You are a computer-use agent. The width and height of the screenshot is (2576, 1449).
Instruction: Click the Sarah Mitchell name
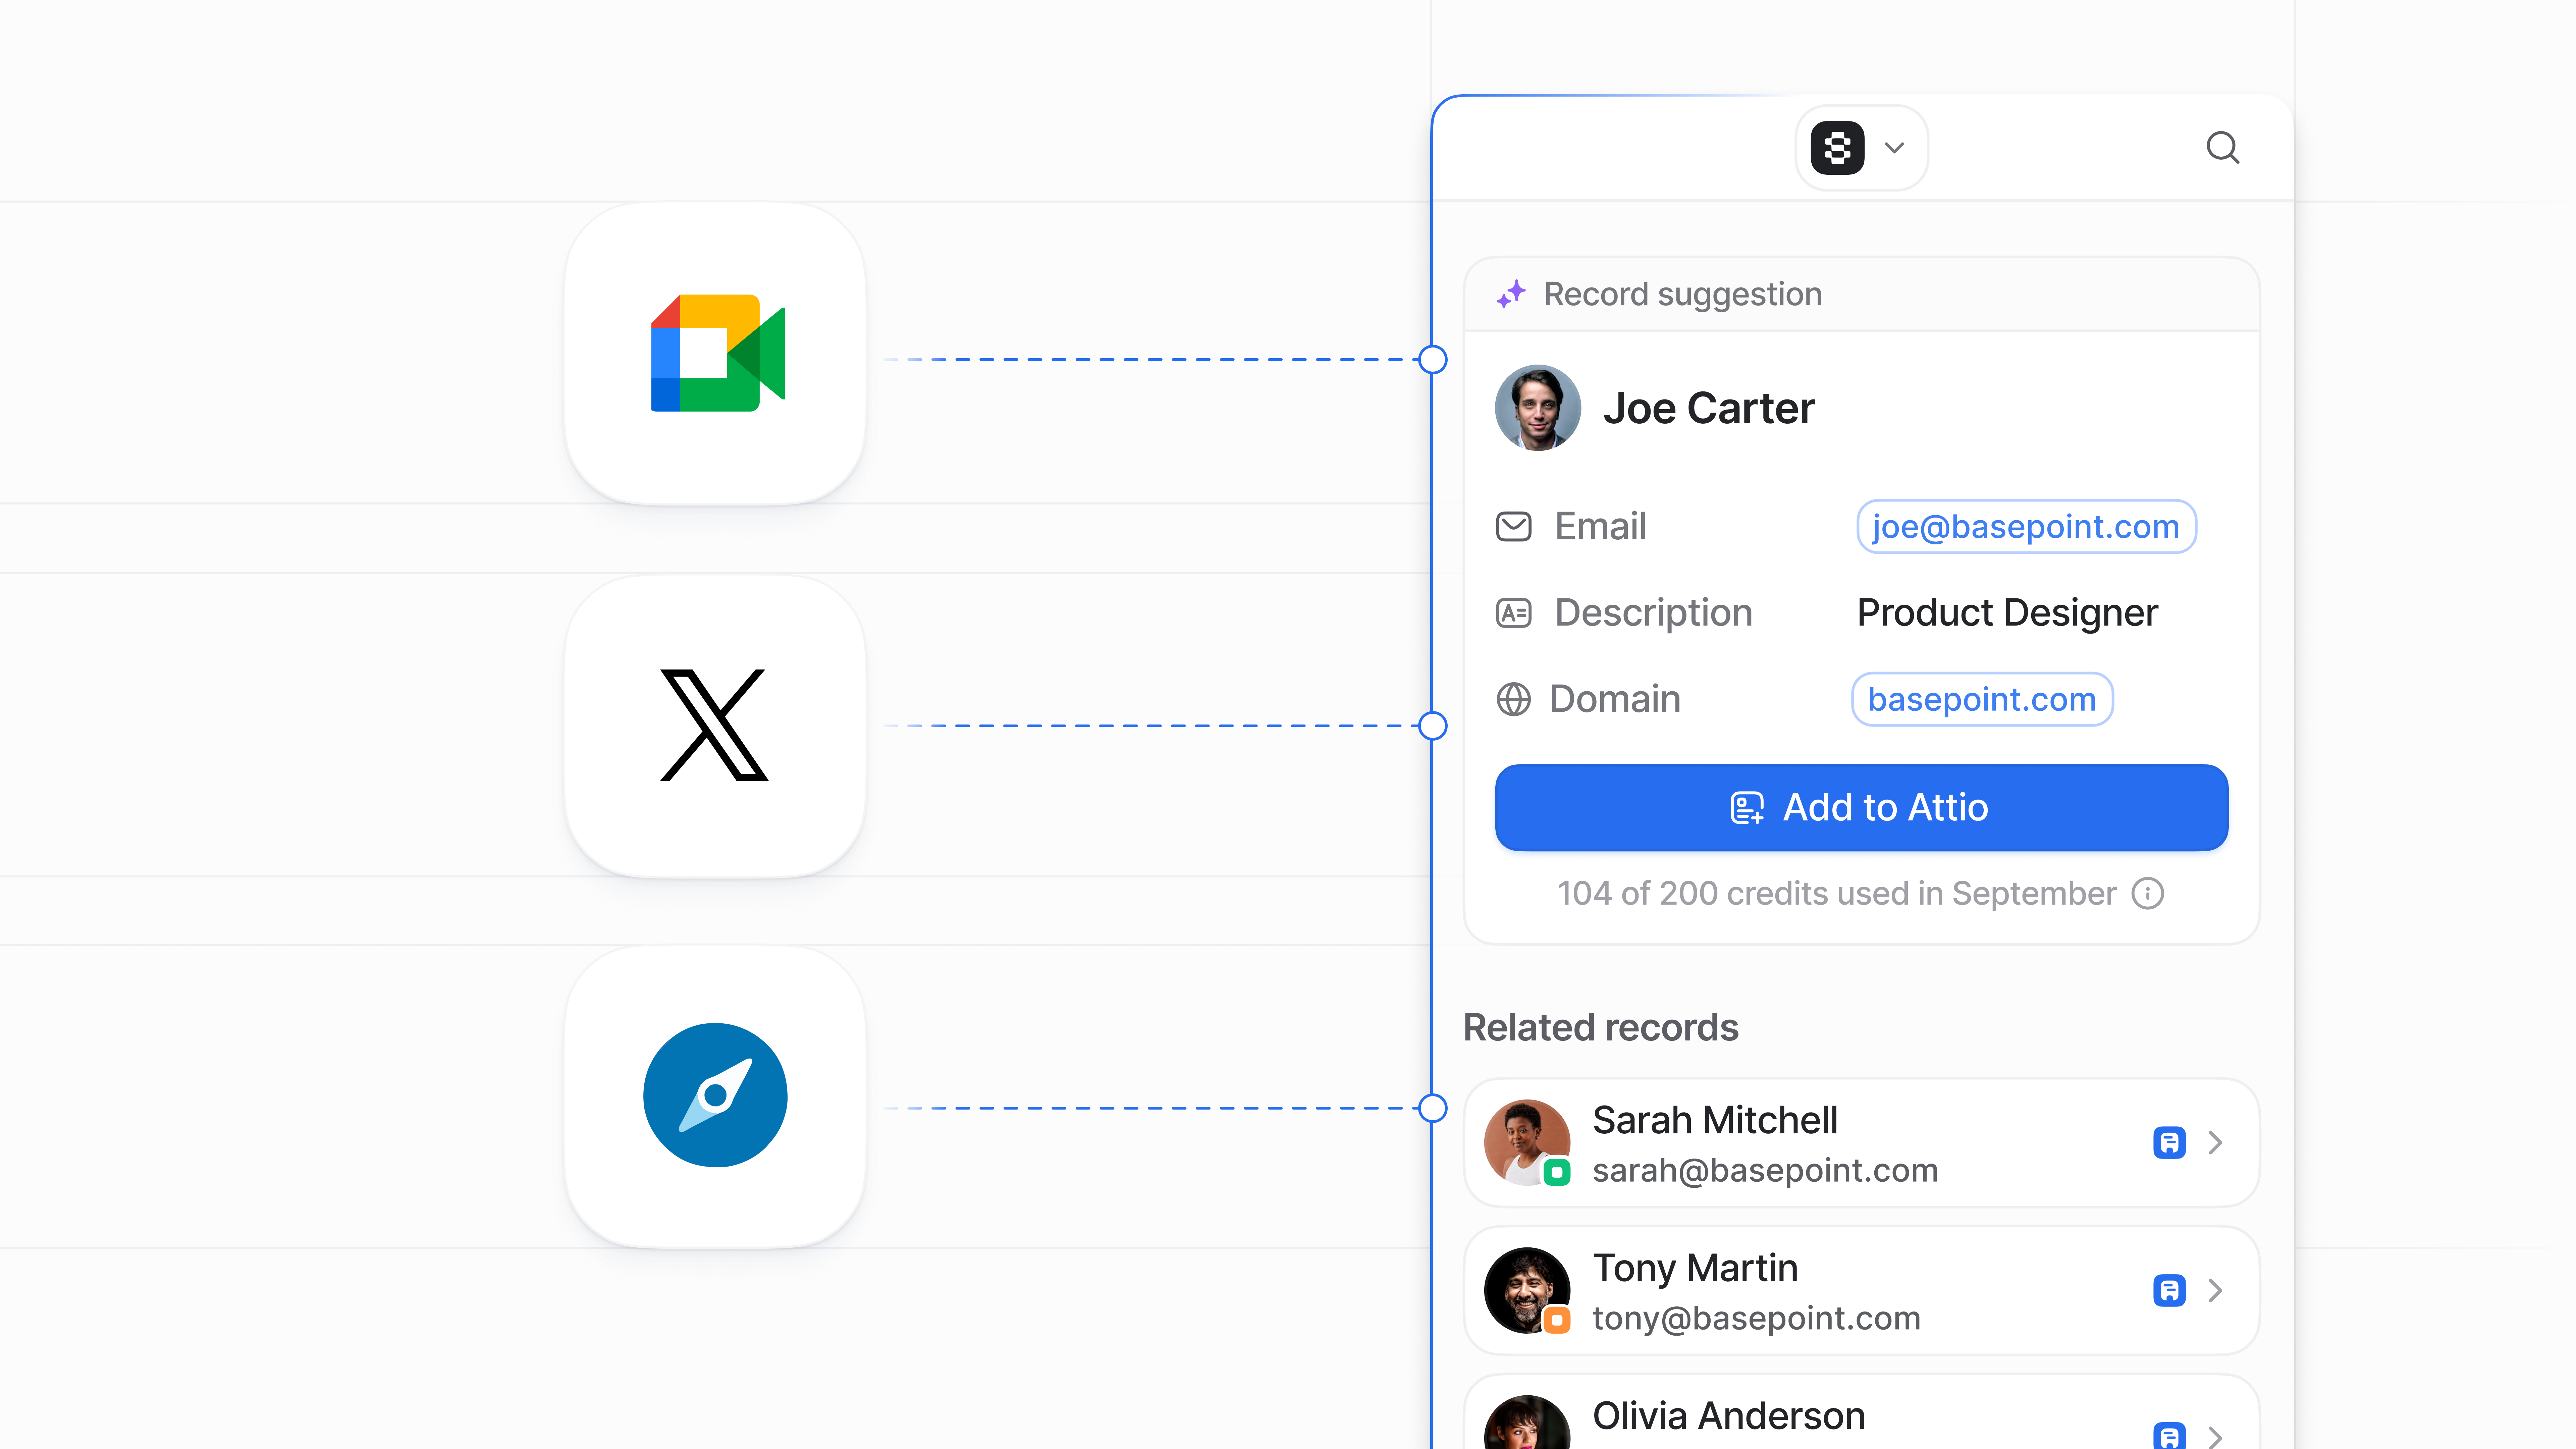coord(1715,1120)
